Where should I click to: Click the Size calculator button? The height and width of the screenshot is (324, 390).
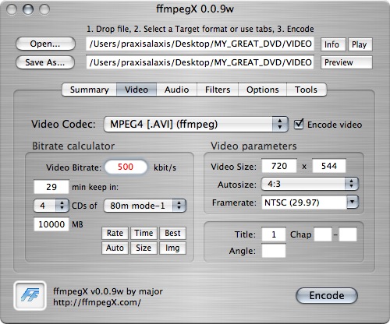point(144,248)
